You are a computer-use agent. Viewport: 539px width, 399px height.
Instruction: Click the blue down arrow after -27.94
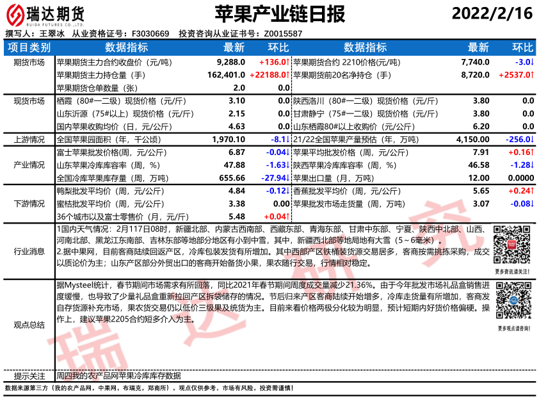(290, 177)
